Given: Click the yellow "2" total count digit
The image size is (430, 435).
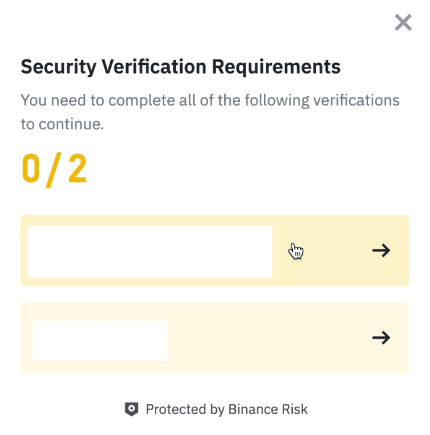Looking at the screenshot, I should [77, 169].
